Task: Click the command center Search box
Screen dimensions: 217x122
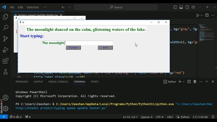Action: 116,7
